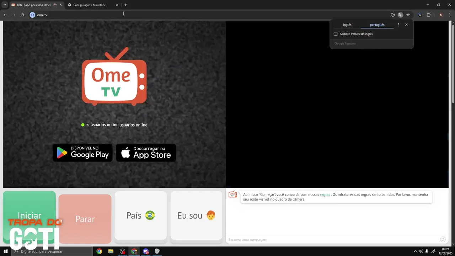Switch to the Bate-papo por vídeo OmeTV tab
455x256 pixels.
pos(34,5)
